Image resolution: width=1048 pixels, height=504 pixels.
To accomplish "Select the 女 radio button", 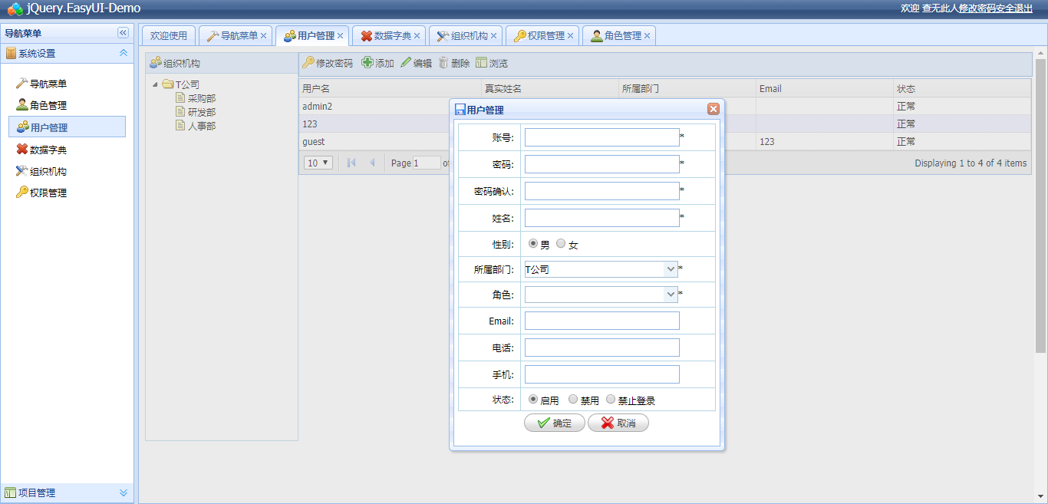I will (561, 244).
